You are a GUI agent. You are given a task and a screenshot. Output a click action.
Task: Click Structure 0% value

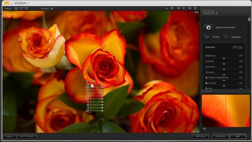241,72
